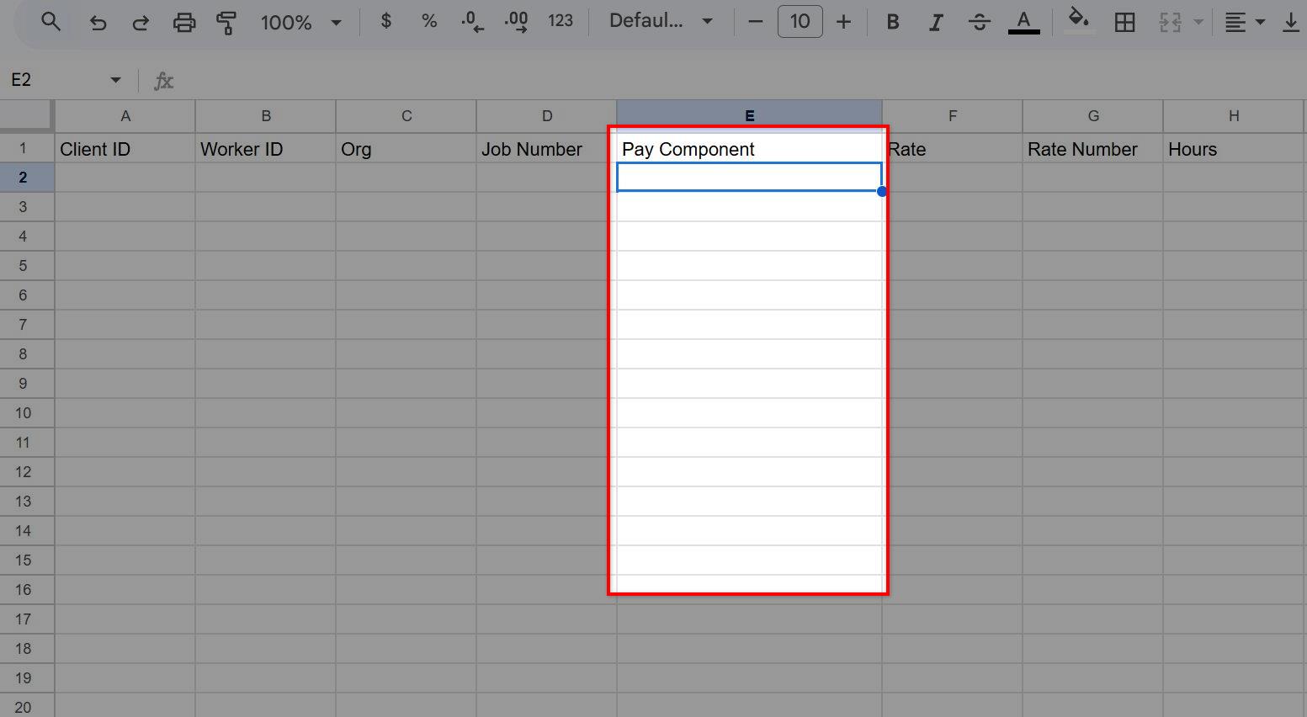
Task: Decrease decimal places
Action: click(473, 21)
